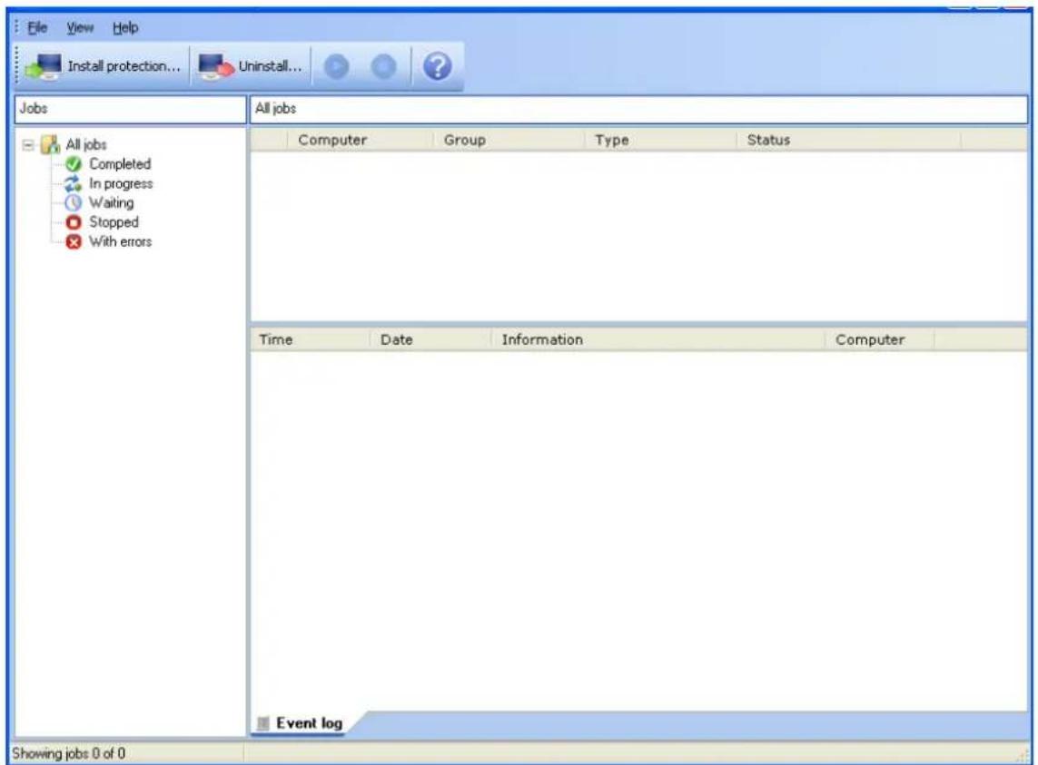
Task: Click the red Stopped icon
Action: [74, 222]
